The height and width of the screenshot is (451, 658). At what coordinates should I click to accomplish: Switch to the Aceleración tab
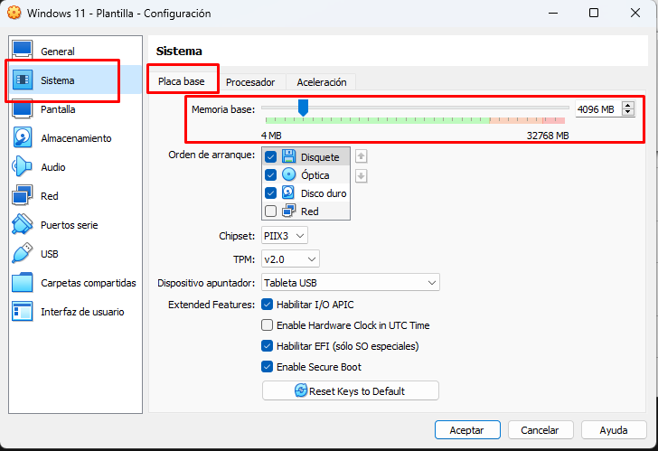pos(322,82)
